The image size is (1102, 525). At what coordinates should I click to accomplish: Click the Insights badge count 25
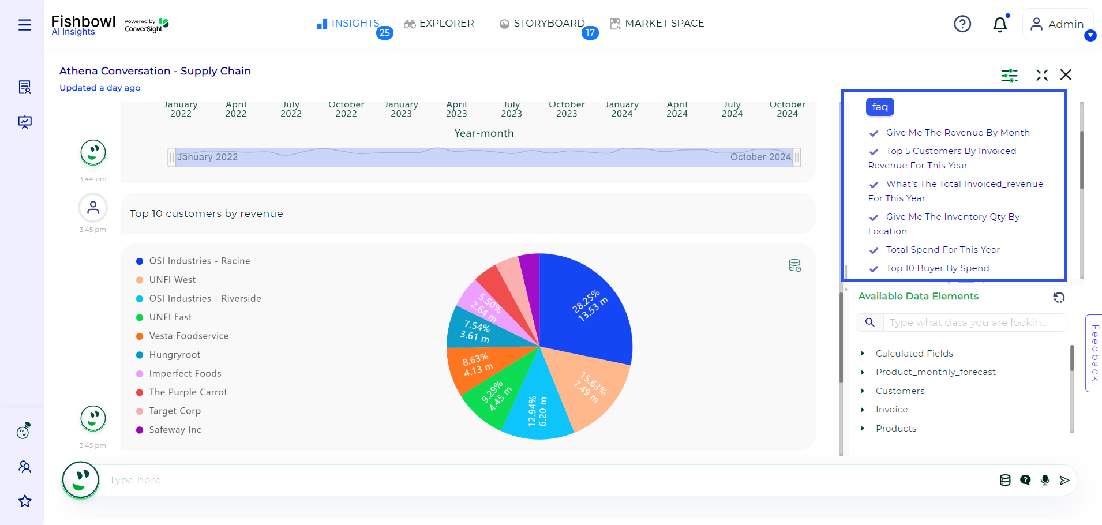385,33
